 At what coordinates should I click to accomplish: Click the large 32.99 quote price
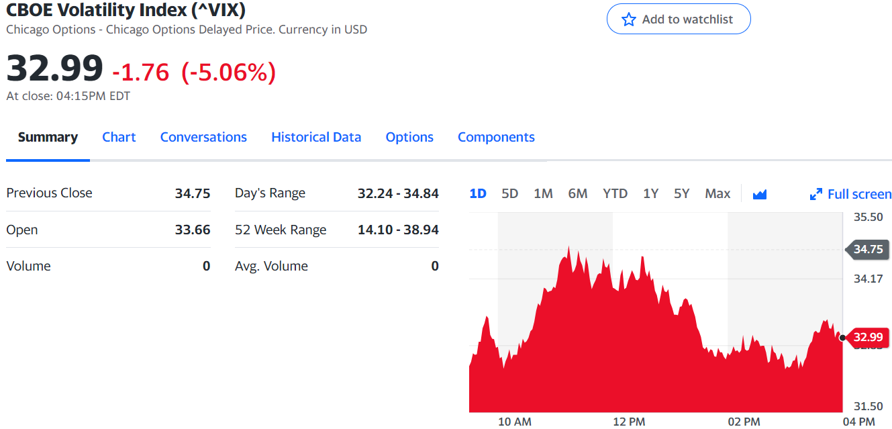point(55,68)
